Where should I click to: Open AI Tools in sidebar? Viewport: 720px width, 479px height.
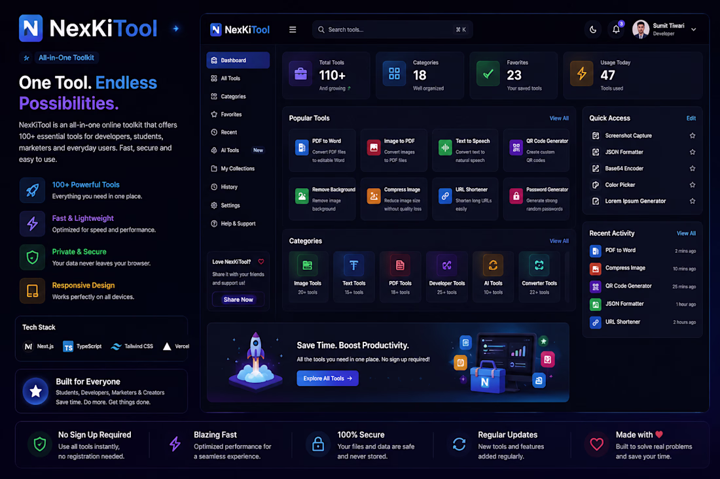(238, 150)
